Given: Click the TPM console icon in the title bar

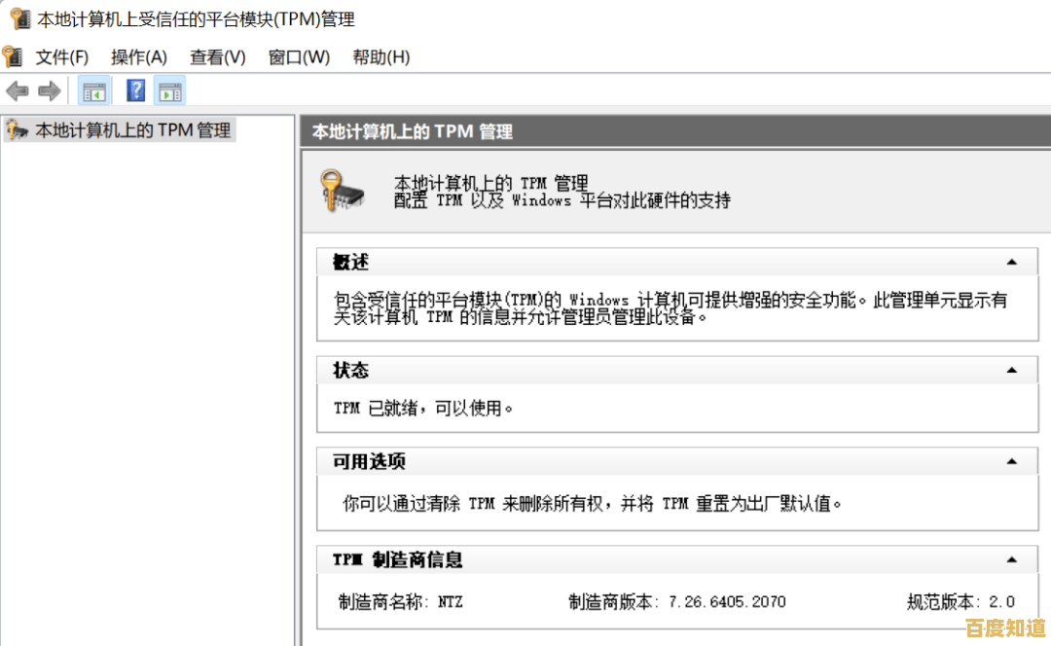Looking at the screenshot, I should [20, 18].
